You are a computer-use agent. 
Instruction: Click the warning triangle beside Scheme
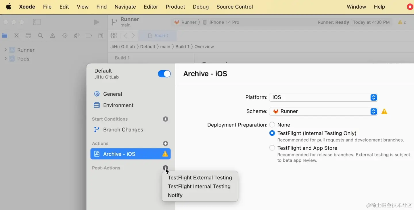[x=384, y=111]
